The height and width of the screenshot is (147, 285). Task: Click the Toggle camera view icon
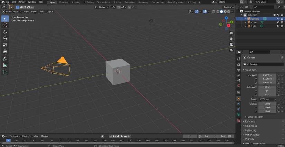[x=231, y=44]
